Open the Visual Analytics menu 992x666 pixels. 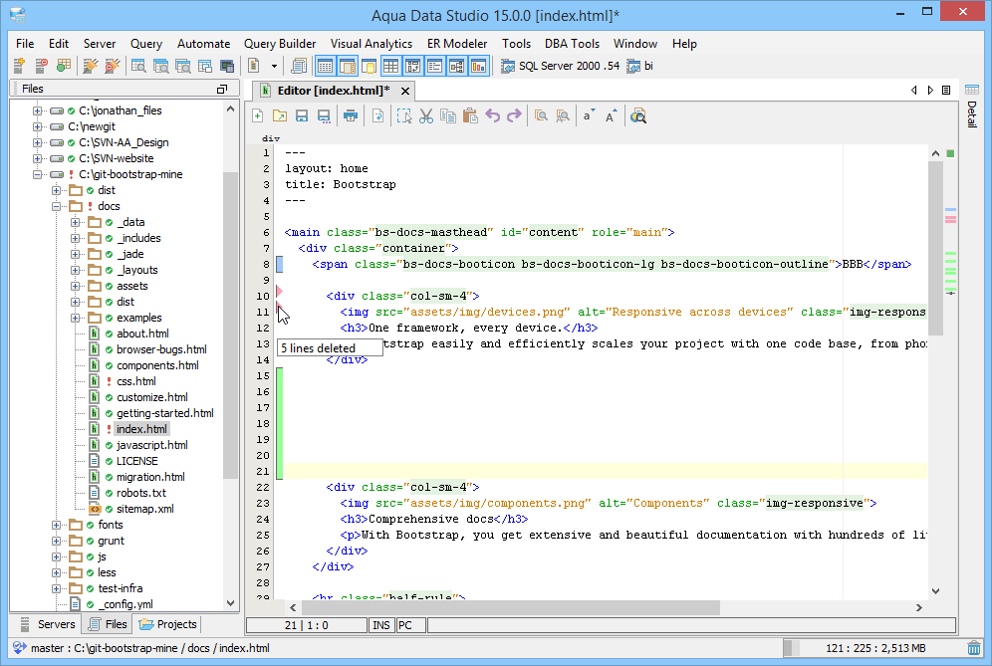(x=372, y=44)
